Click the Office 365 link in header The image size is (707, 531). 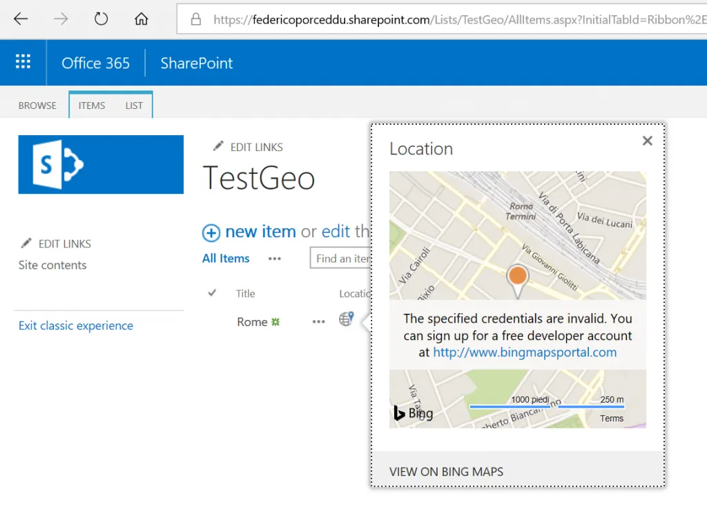tap(95, 63)
